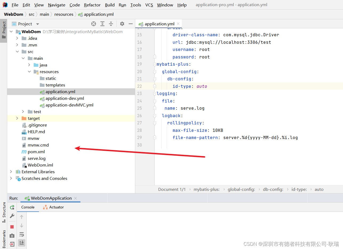Open the Refactor menu
Screen dimensions: 343x249
92,5
